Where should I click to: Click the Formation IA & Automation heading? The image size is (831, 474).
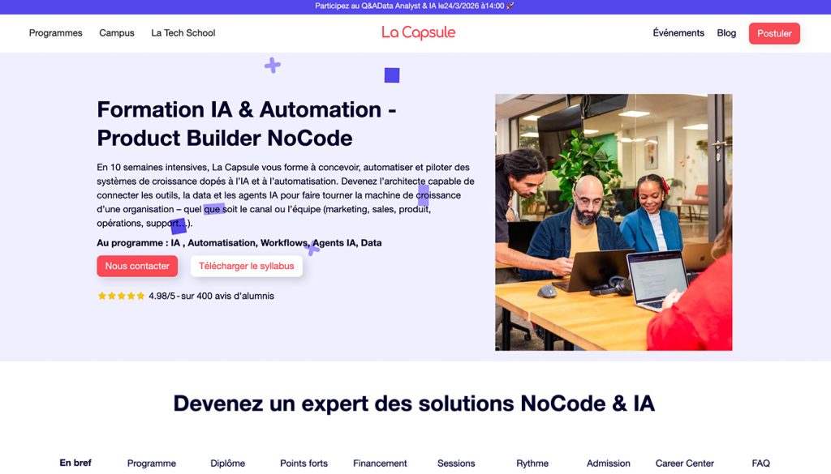tap(247, 124)
